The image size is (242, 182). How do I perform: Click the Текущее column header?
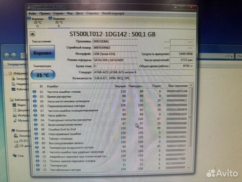point(120,86)
